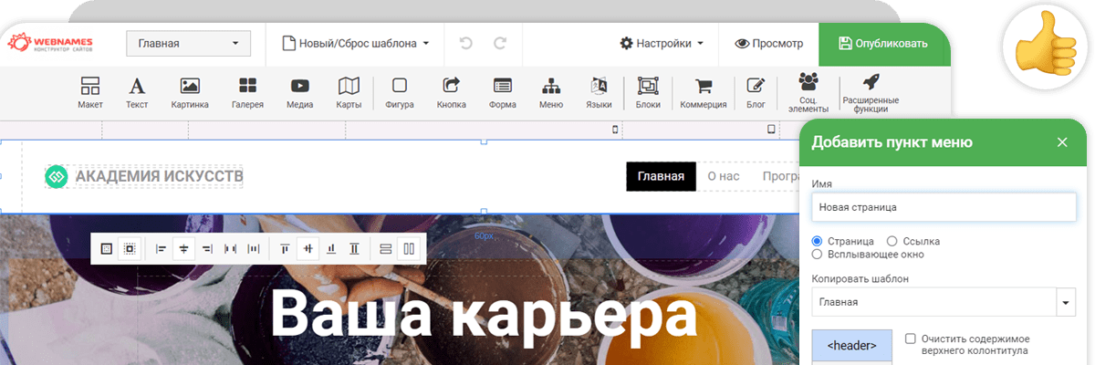This screenshot has width=1095, height=365.
Task: Expand the Настройки settings menu
Action: click(662, 43)
